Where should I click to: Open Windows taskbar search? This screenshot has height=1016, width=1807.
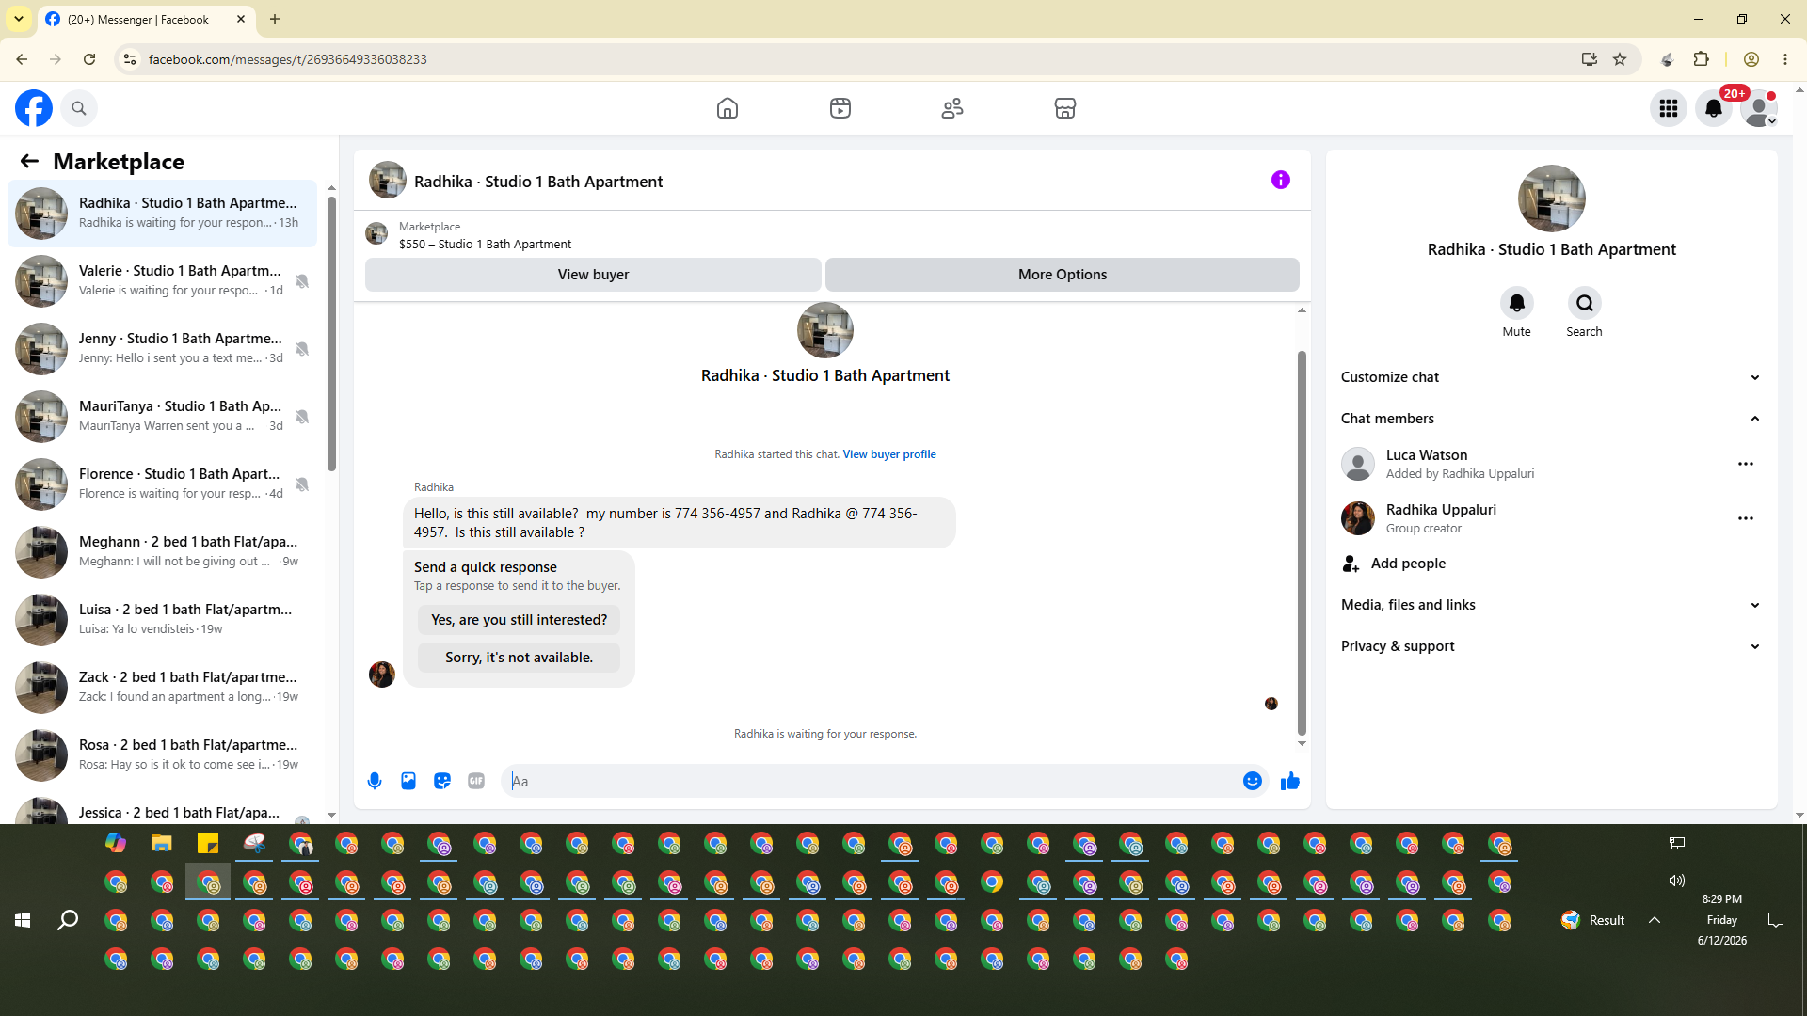click(x=68, y=920)
